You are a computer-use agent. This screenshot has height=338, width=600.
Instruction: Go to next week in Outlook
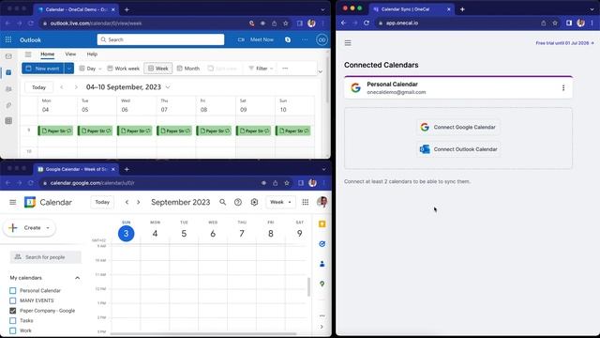point(76,87)
